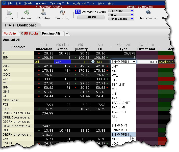Open the View menu
The height and width of the screenshot is (152, 179).
tap(101, 4)
